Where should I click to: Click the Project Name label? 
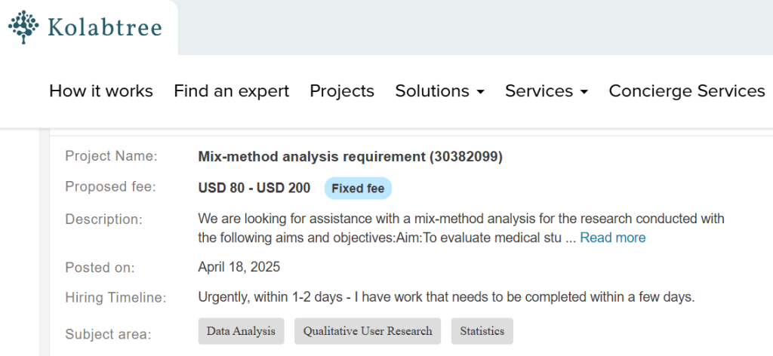point(111,156)
